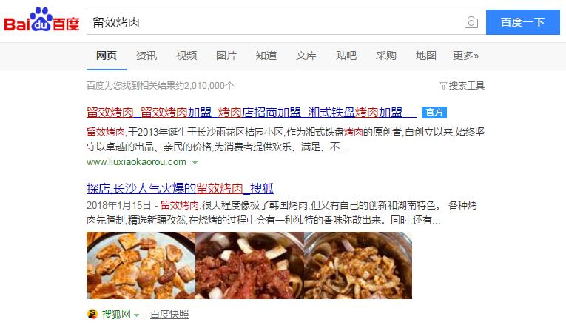This screenshot has height=331, width=566.
Task: Open the middle red meat thumbnail image
Action: click(250, 265)
